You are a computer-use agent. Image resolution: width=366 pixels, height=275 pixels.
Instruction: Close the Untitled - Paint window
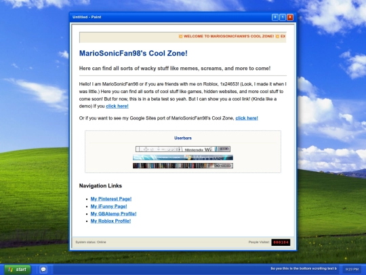[290, 17]
